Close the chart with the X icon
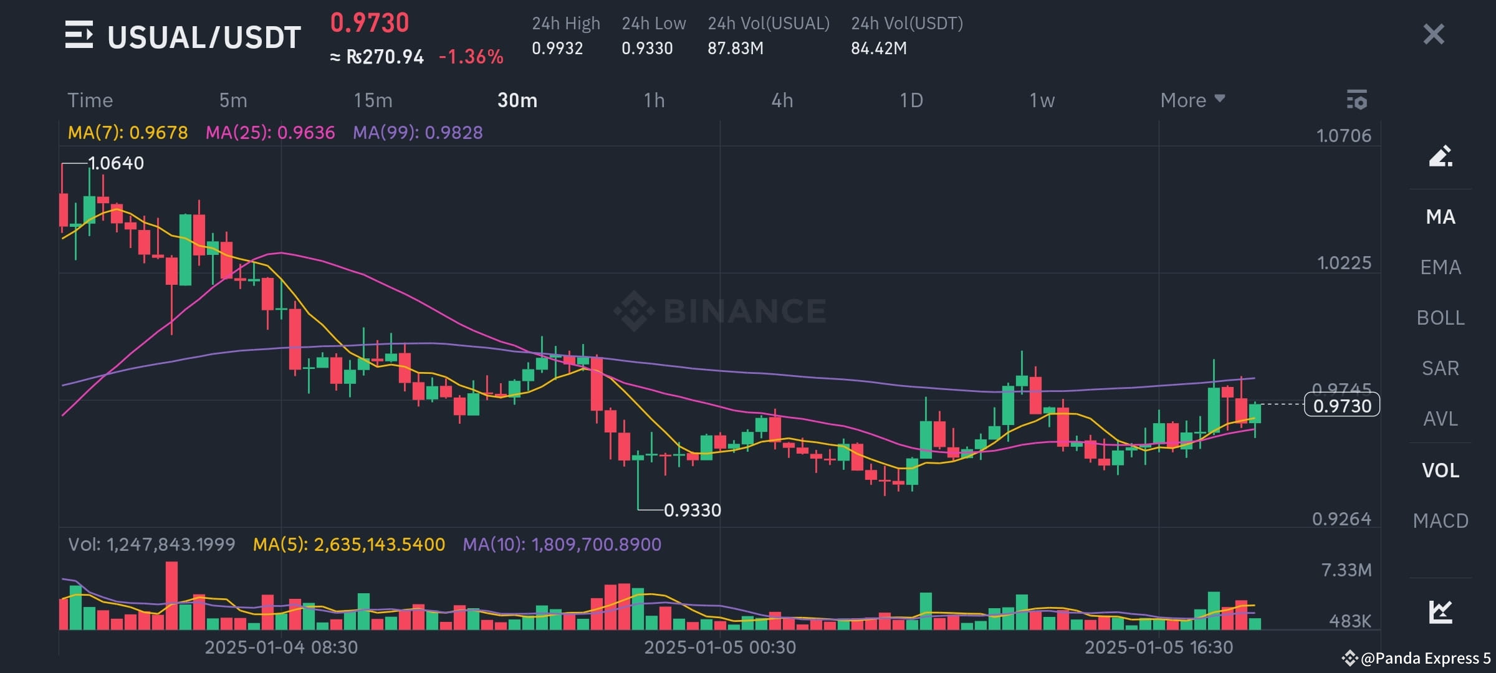This screenshot has width=1496, height=673. coord(1434,34)
